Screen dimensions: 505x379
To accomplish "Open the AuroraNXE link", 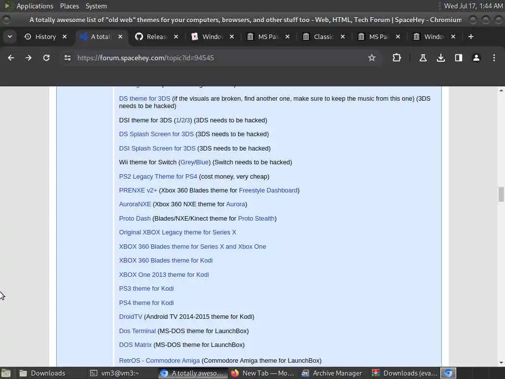I will [x=135, y=204].
